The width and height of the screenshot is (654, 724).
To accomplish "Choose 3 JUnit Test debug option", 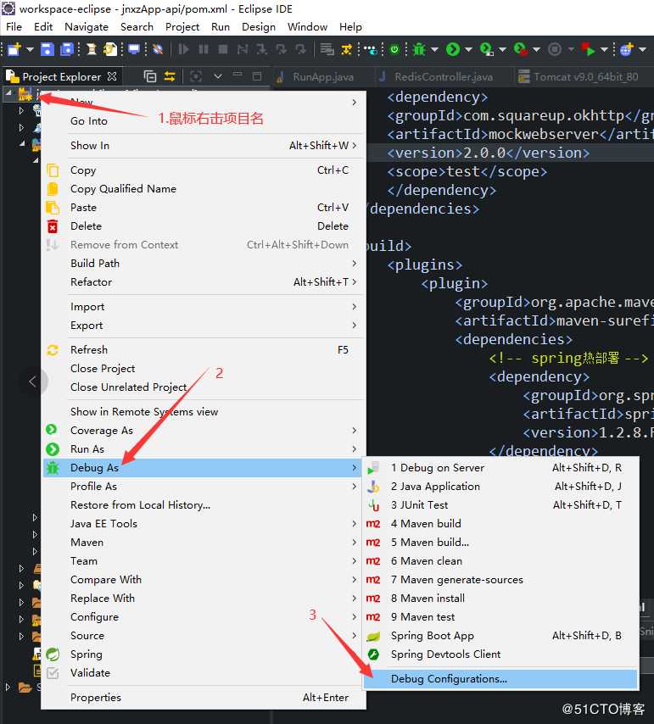I will [x=500, y=505].
